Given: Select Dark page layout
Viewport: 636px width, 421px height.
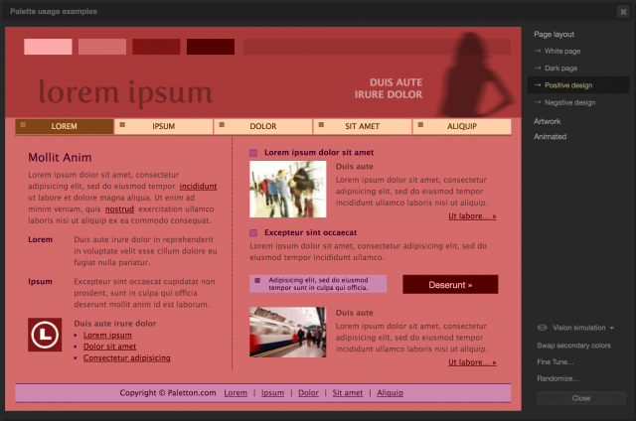Looking at the screenshot, I should pos(560,69).
